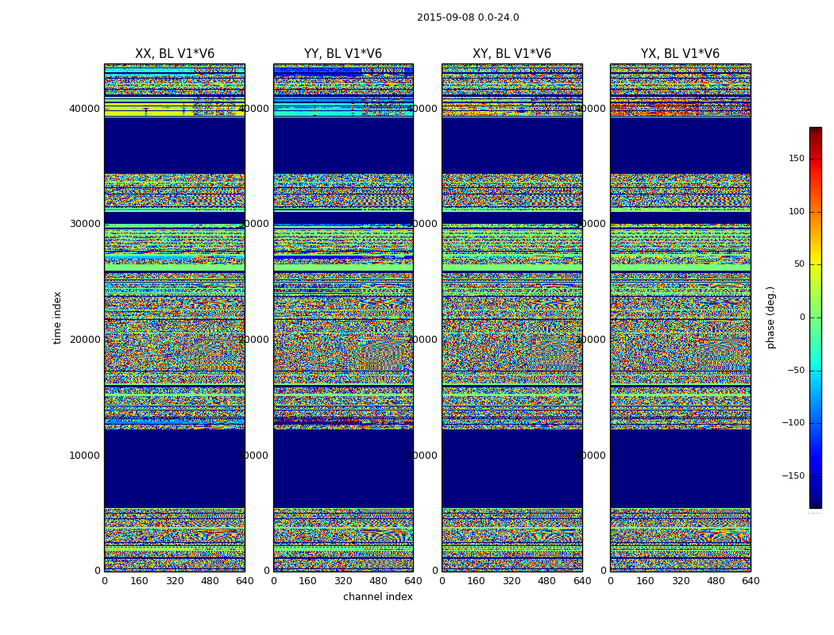Image resolution: width=834 pixels, height=635 pixels.
Task: Click the 'channel index' x-axis label
Action: (x=378, y=597)
